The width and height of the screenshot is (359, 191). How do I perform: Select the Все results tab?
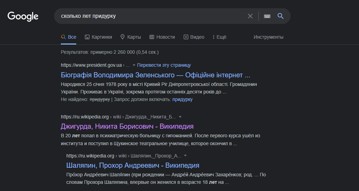pos(69,37)
